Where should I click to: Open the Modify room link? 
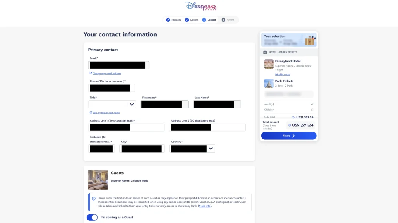(283, 74)
